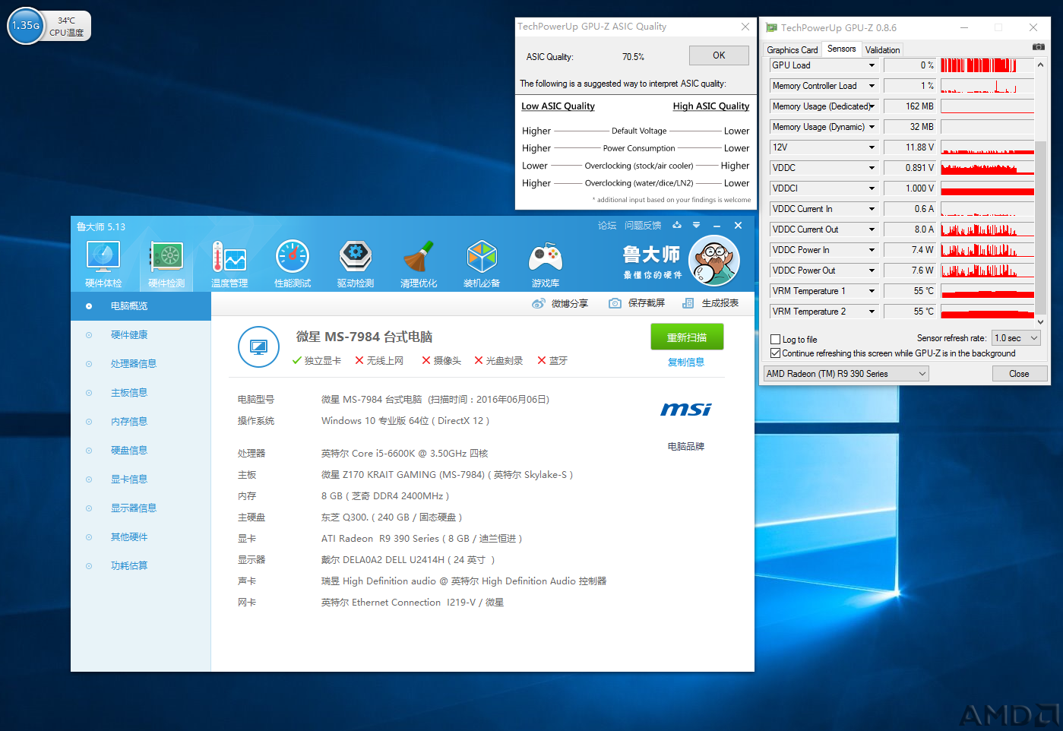Open 游戏库 game library icon
Viewport: 1063px width, 731px height.
(x=545, y=257)
